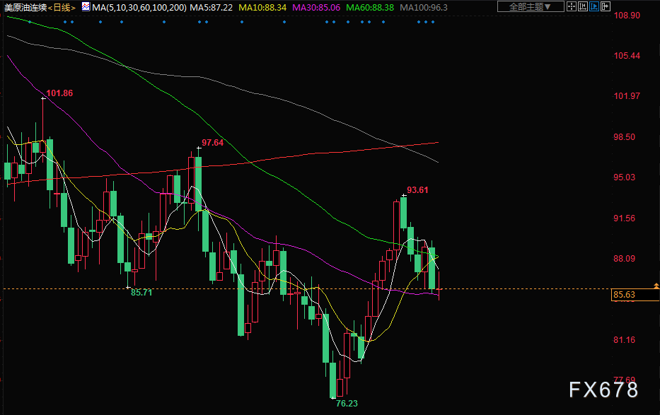The width and height of the screenshot is (660, 415).
Task: Click the crosshair cursor icon in top toolbar
Action: click(x=572, y=7)
